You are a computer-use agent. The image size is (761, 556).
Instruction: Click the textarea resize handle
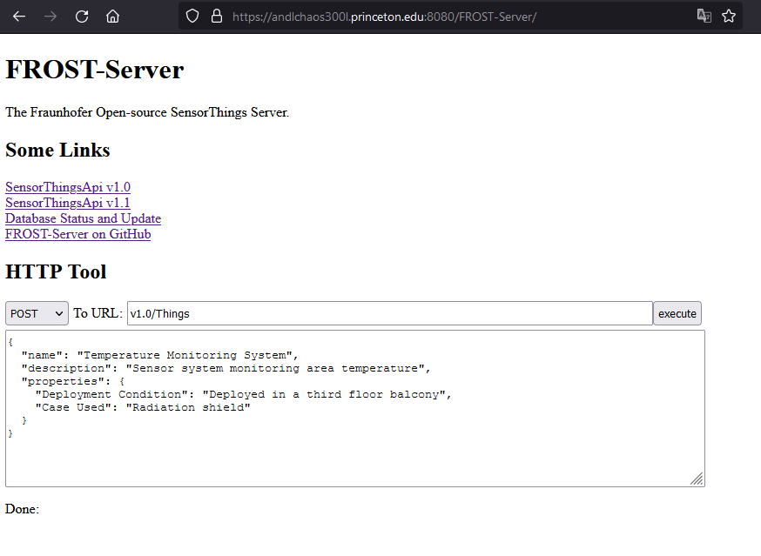[x=697, y=479]
